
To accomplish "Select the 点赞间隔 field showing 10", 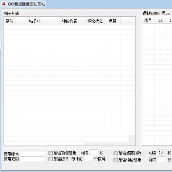I will click(x=161, y=152).
